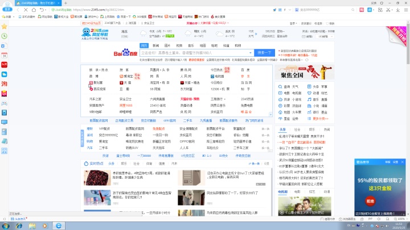Click the browser Home button
The height and width of the screenshot is (230, 410).
point(34,10)
